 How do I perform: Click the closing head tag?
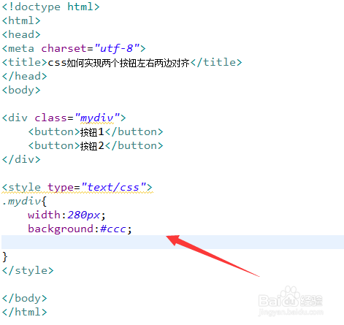[x=24, y=77]
